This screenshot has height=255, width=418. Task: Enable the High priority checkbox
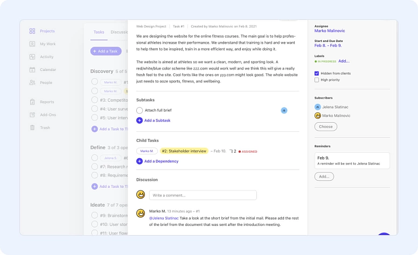317,80
